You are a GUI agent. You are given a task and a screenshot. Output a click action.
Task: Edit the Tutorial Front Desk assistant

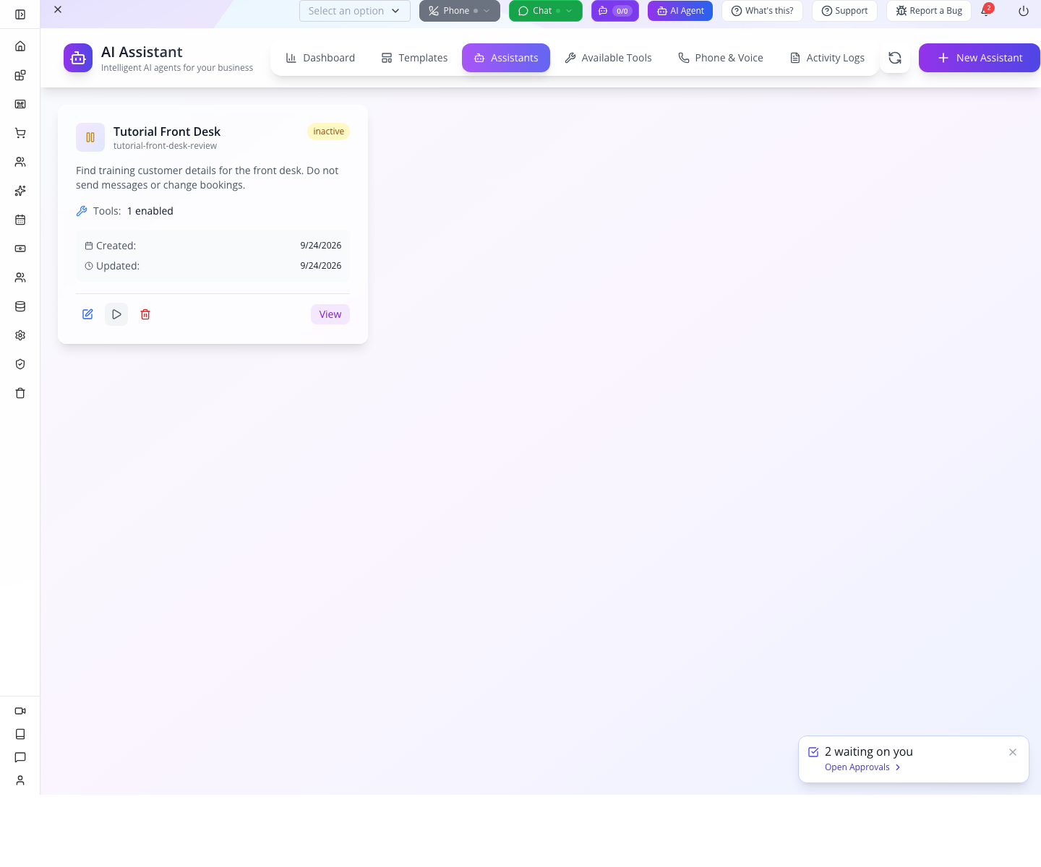coord(87,314)
